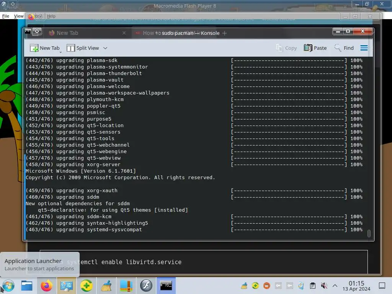Click the clock showing 01:15
This screenshot has height=294, width=392.
356,286
